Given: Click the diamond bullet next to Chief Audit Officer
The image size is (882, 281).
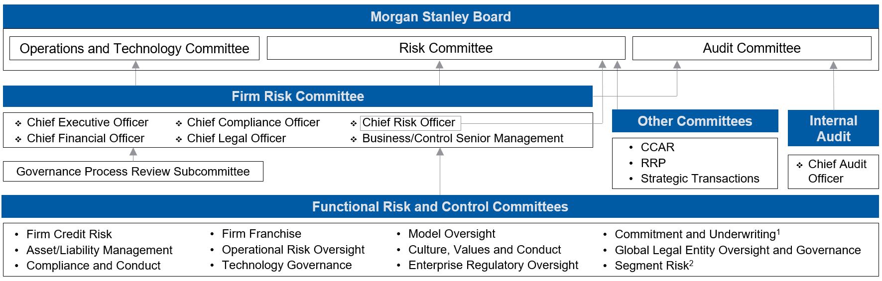Looking at the screenshot, I should (x=799, y=165).
